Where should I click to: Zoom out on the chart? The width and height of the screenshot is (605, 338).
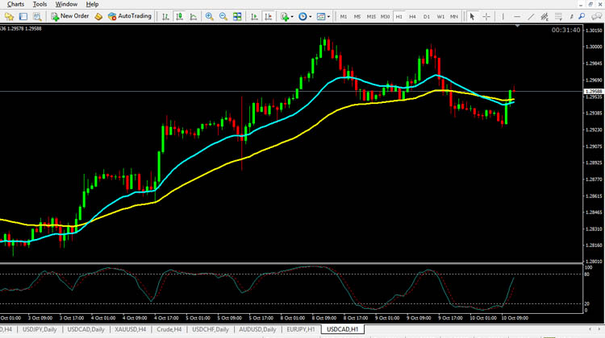click(223, 17)
